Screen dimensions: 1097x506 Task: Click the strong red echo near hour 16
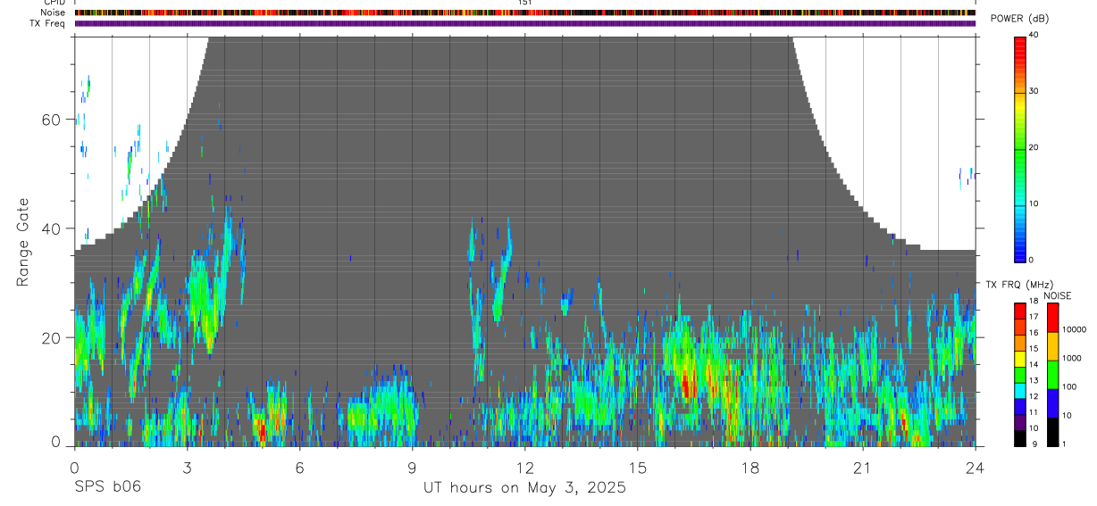(x=686, y=386)
